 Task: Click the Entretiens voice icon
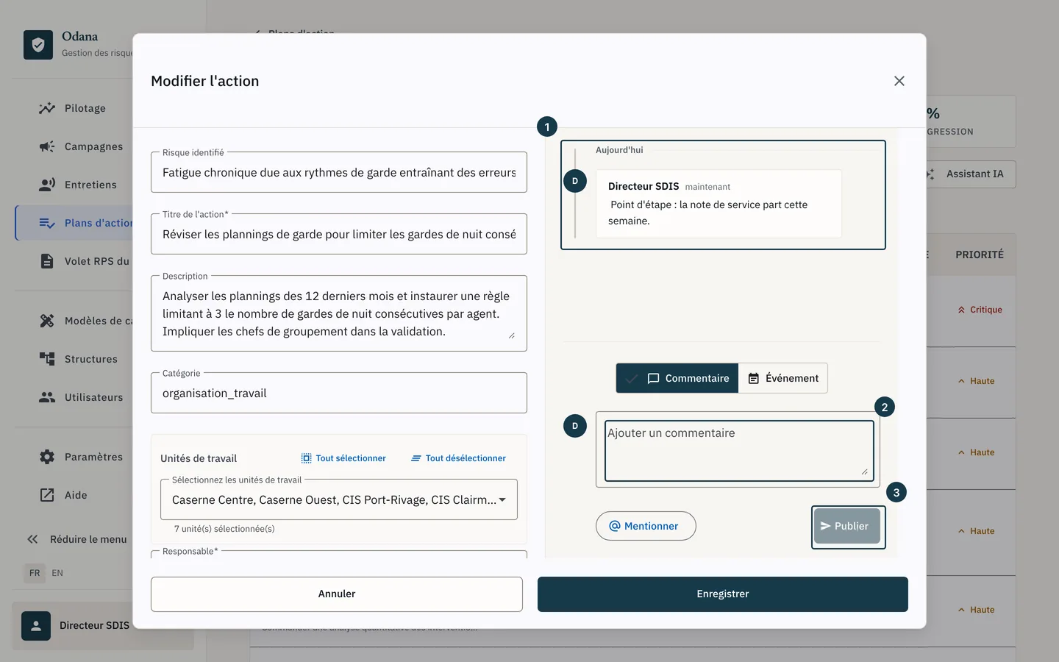(47, 185)
